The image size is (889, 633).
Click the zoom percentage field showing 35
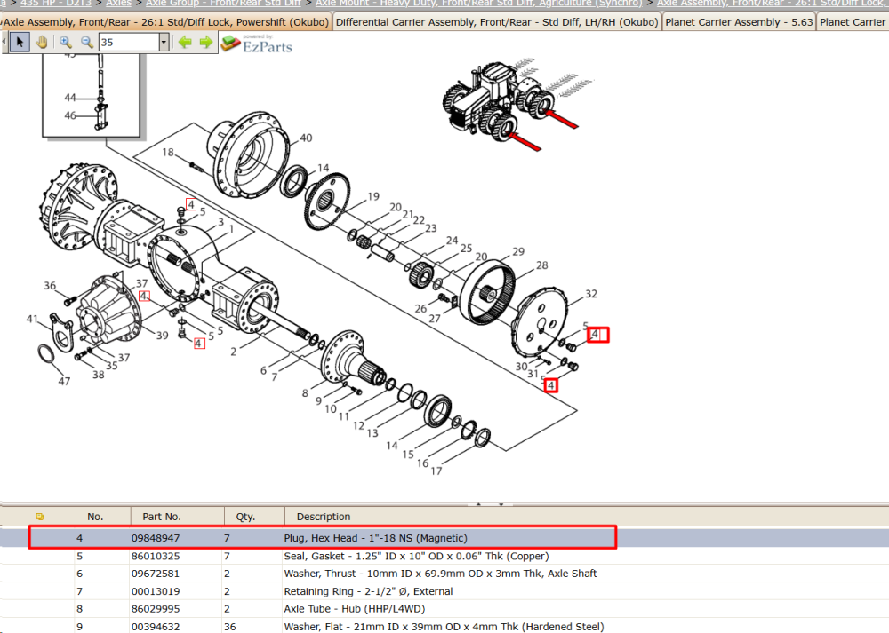(x=129, y=42)
